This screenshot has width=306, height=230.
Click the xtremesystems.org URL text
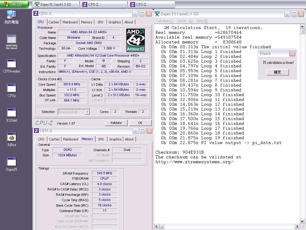(x=194, y=162)
